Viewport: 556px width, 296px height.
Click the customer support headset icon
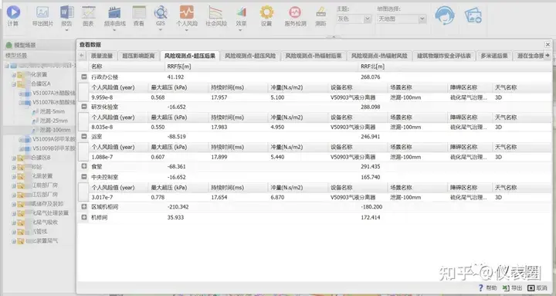pyautogui.click(x=445, y=15)
